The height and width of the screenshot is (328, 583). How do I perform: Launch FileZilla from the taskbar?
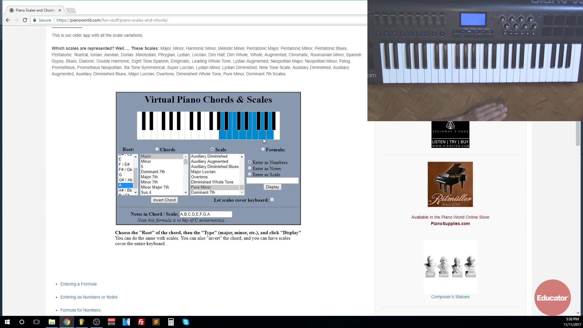point(141,322)
